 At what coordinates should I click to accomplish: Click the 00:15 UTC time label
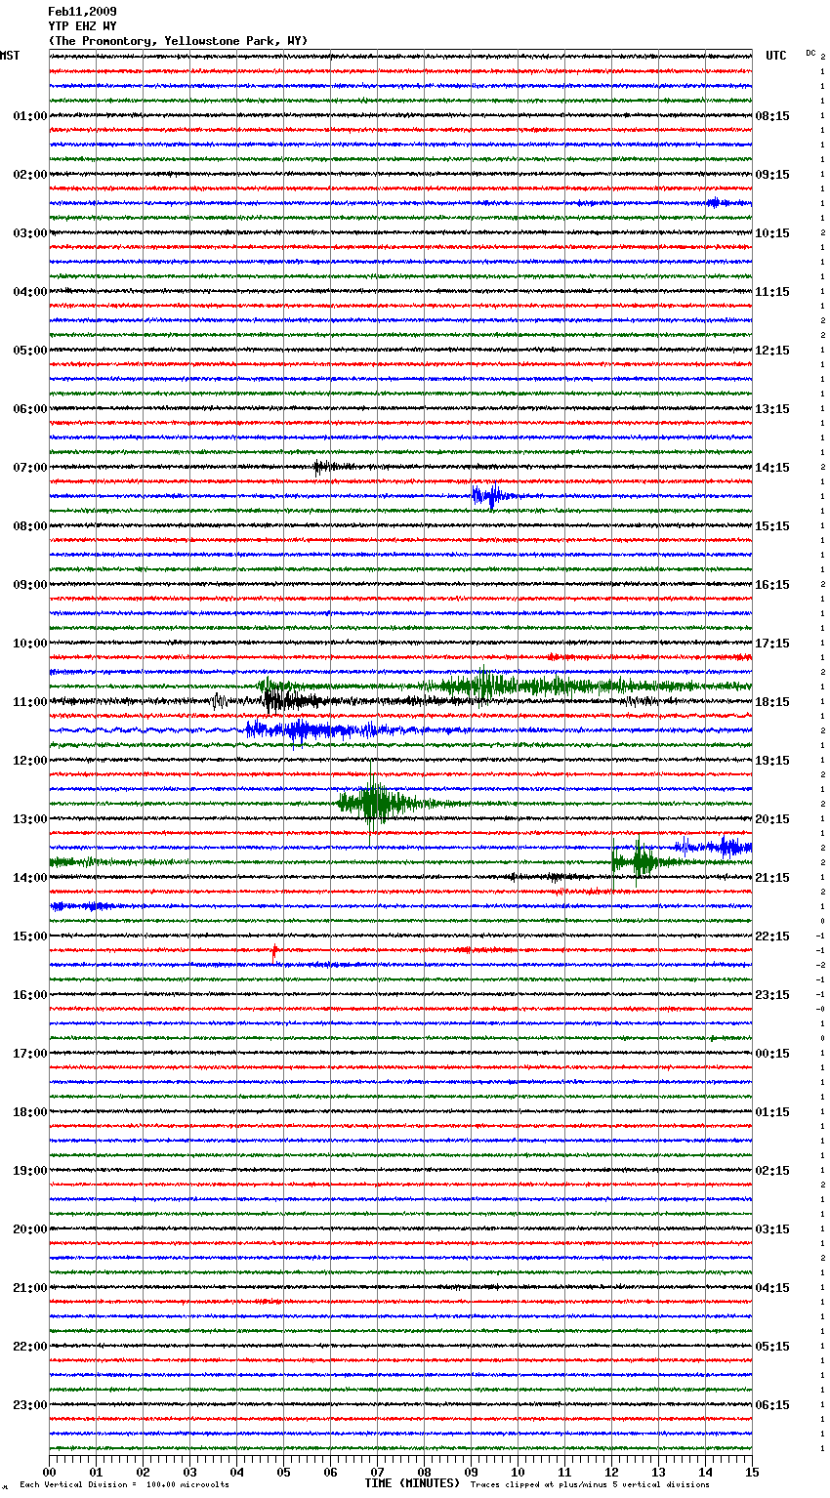(772, 1054)
